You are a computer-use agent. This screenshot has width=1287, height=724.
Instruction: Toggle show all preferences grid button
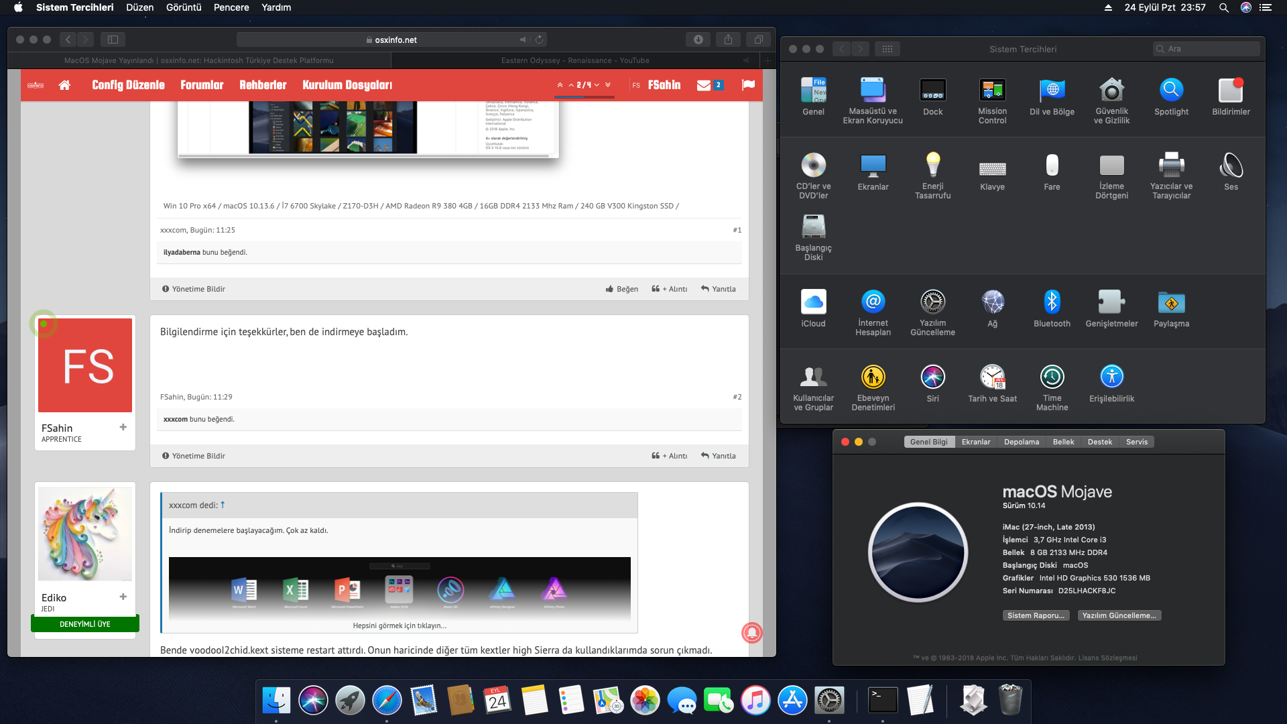point(887,49)
